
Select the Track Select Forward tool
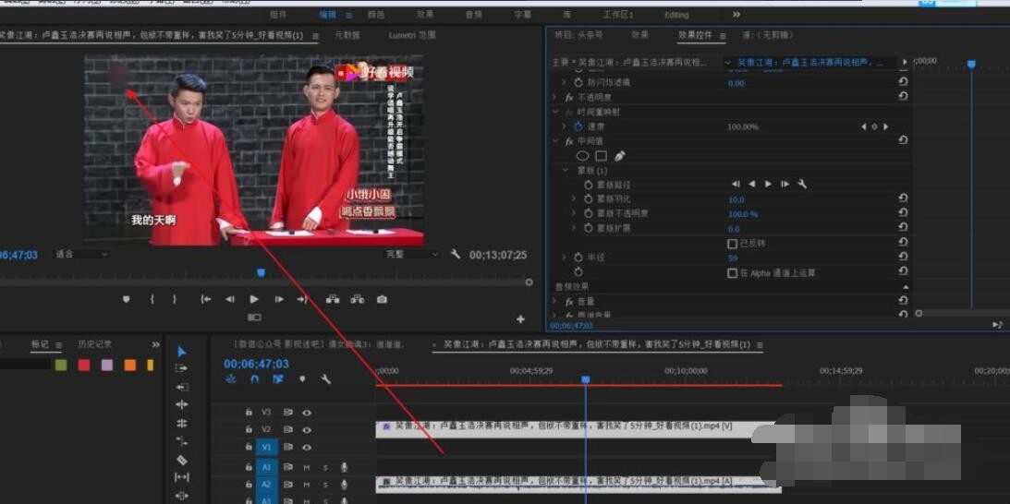pos(182,369)
